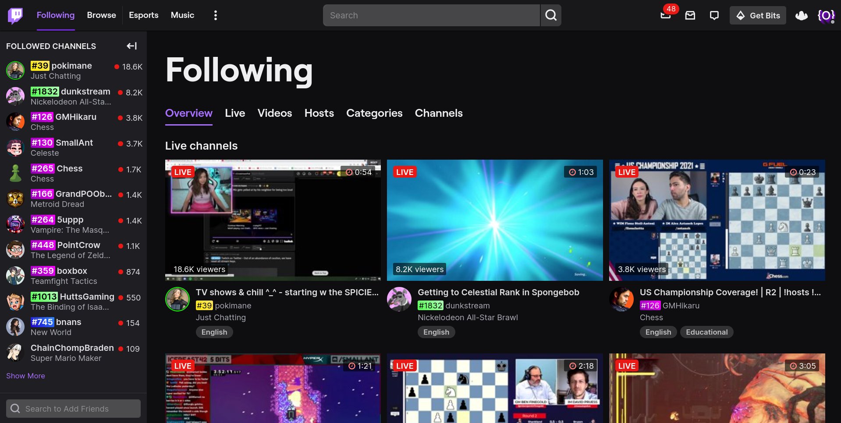Click the search magnifier button
This screenshot has height=423, width=841.
551,15
